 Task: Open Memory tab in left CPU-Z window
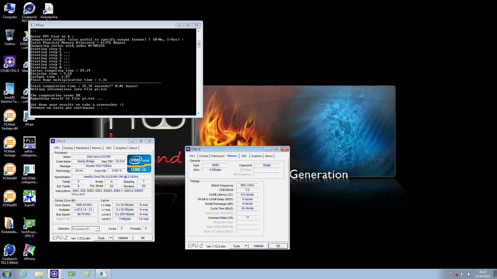tap(97, 148)
